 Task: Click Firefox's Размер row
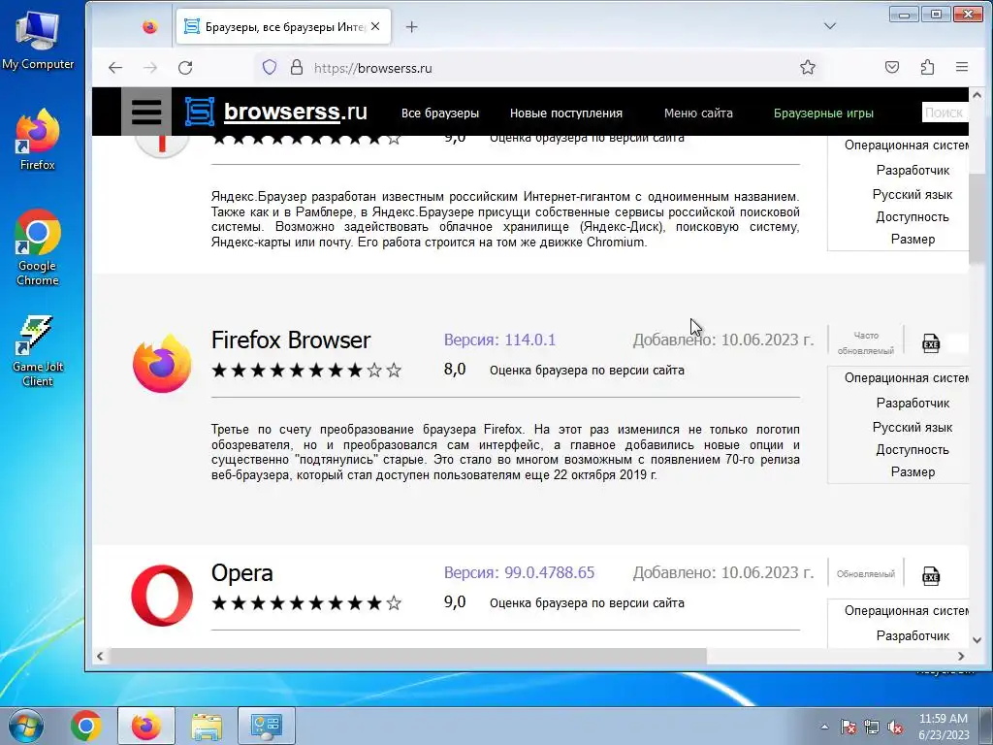pyautogui.click(x=913, y=471)
